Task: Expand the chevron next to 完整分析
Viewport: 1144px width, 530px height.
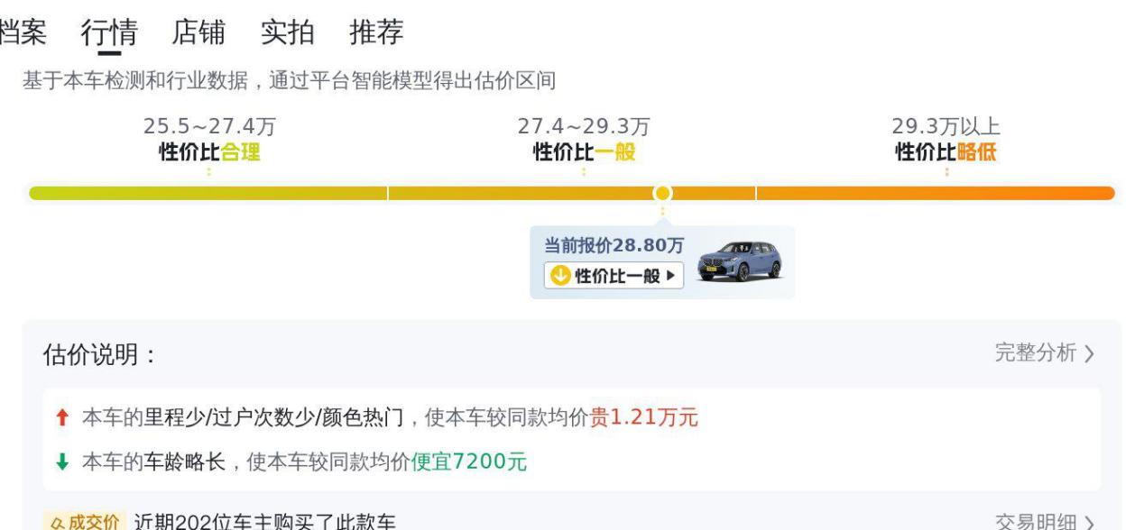Action: 1089,353
